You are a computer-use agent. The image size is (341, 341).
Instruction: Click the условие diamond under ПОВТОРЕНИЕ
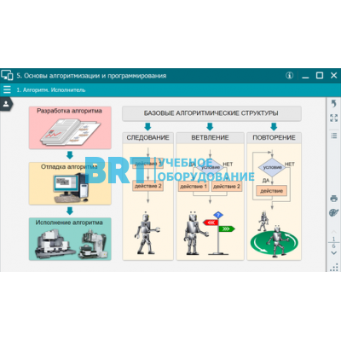coord(272,167)
